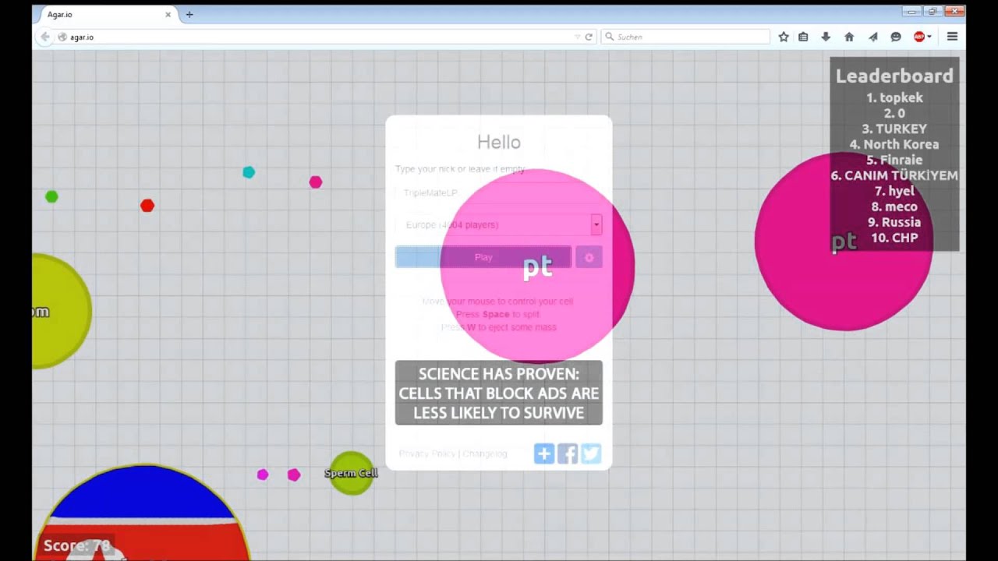Image resolution: width=998 pixels, height=561 pixels.
Task: Click leaderboard entry '3. TURKEY'
Action: (x=894, y=129)
